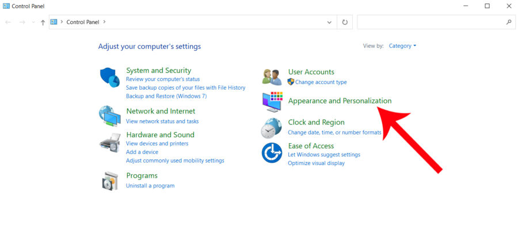Click Optimize visual display link
This screenshot has height=242, width=518.
316,163
